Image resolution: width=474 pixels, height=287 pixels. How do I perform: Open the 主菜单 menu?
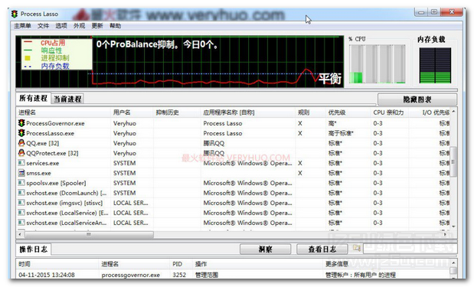point(22,26)
